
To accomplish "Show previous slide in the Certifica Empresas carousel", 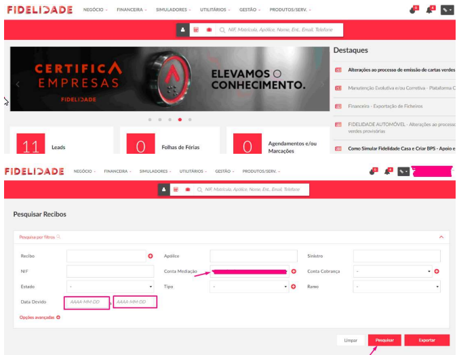I will 18,85.
